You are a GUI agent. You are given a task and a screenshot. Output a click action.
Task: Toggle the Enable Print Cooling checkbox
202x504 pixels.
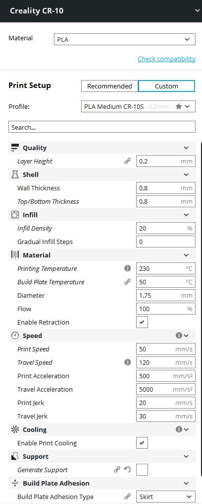click(x=142, y=443)
